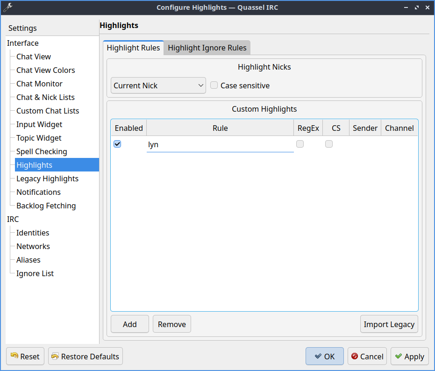Click the Restore Defaults button icon
Image resolution: width=435 pixels, height=371 pixels.
tap(55, 357)
